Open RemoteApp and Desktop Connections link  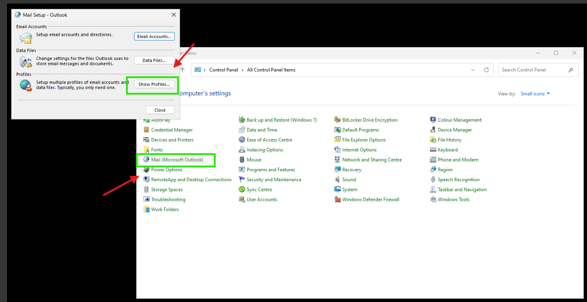tap(191, 179)
